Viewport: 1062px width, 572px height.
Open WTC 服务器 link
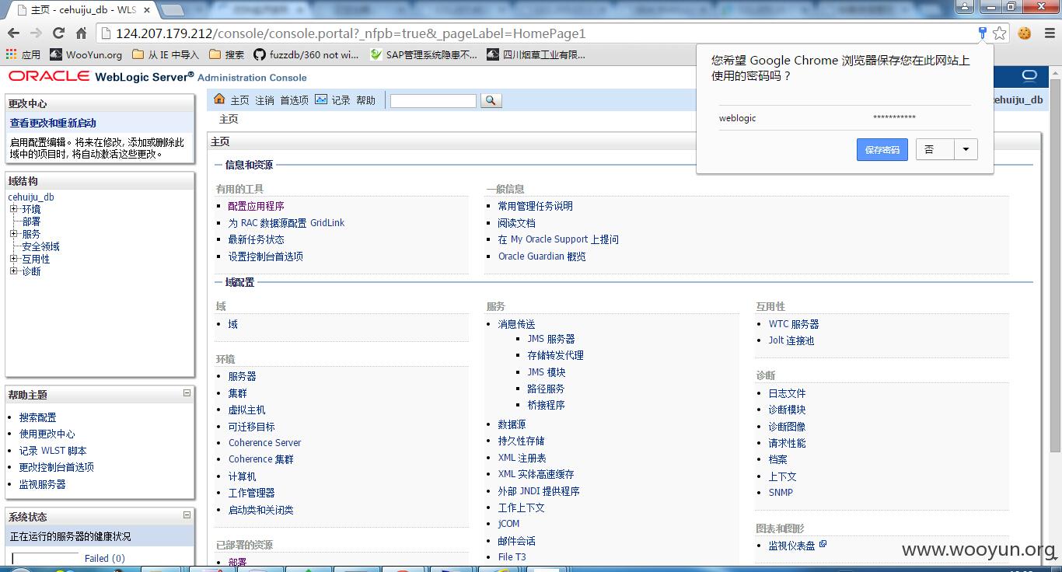point(794,324)
